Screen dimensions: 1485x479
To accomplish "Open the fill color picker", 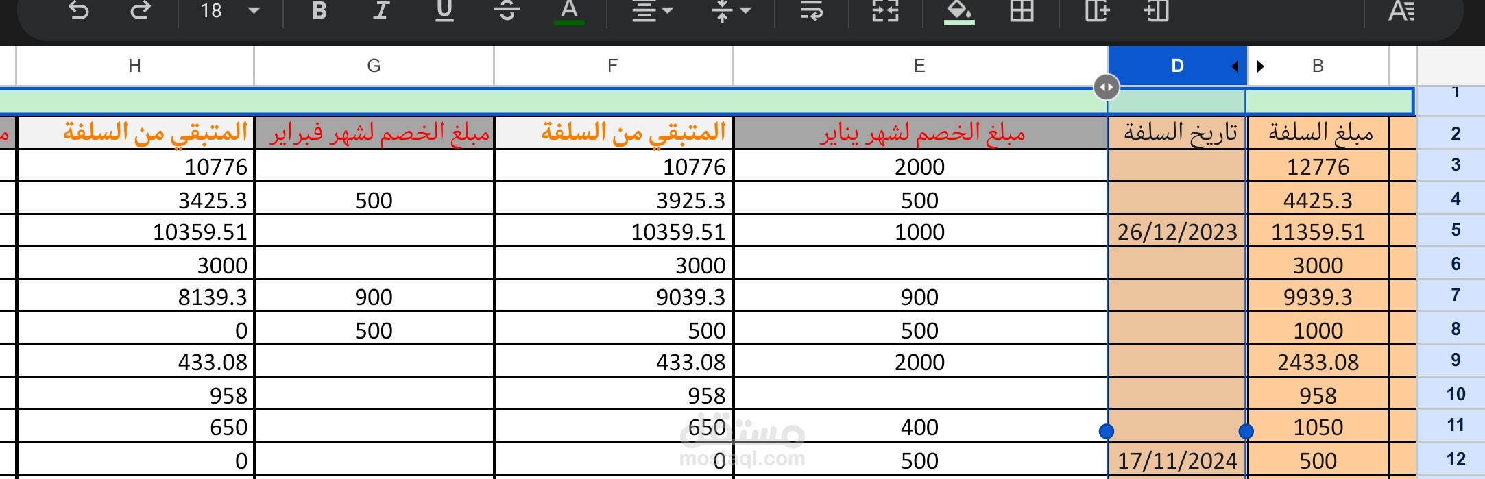I will pos(959,12).
